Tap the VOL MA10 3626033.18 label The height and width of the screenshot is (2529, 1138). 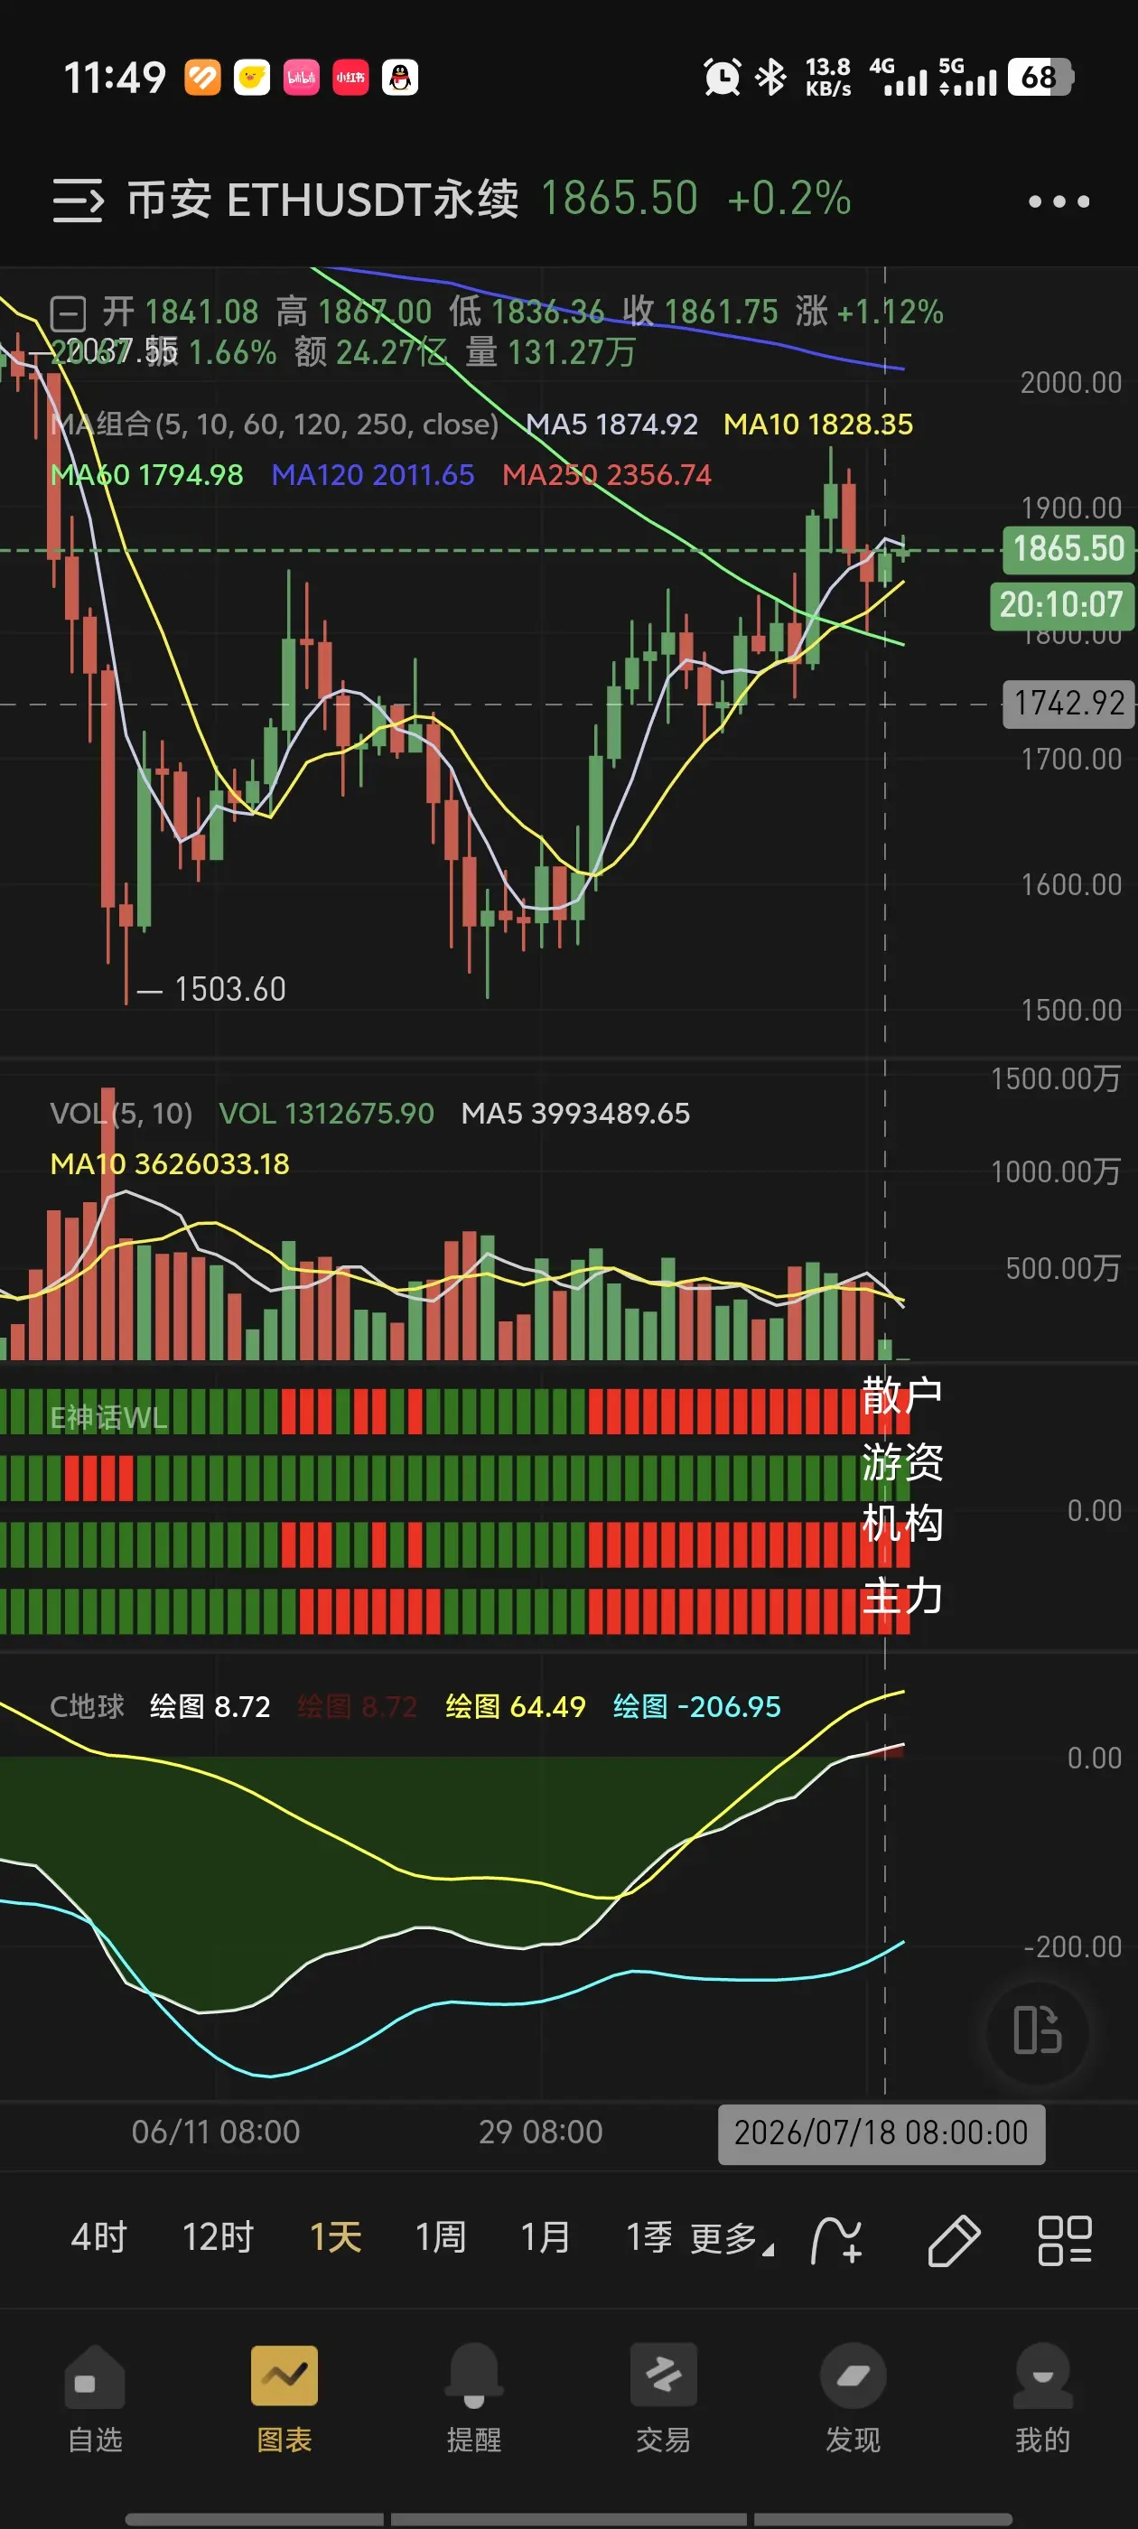[x=170, y=1164]
